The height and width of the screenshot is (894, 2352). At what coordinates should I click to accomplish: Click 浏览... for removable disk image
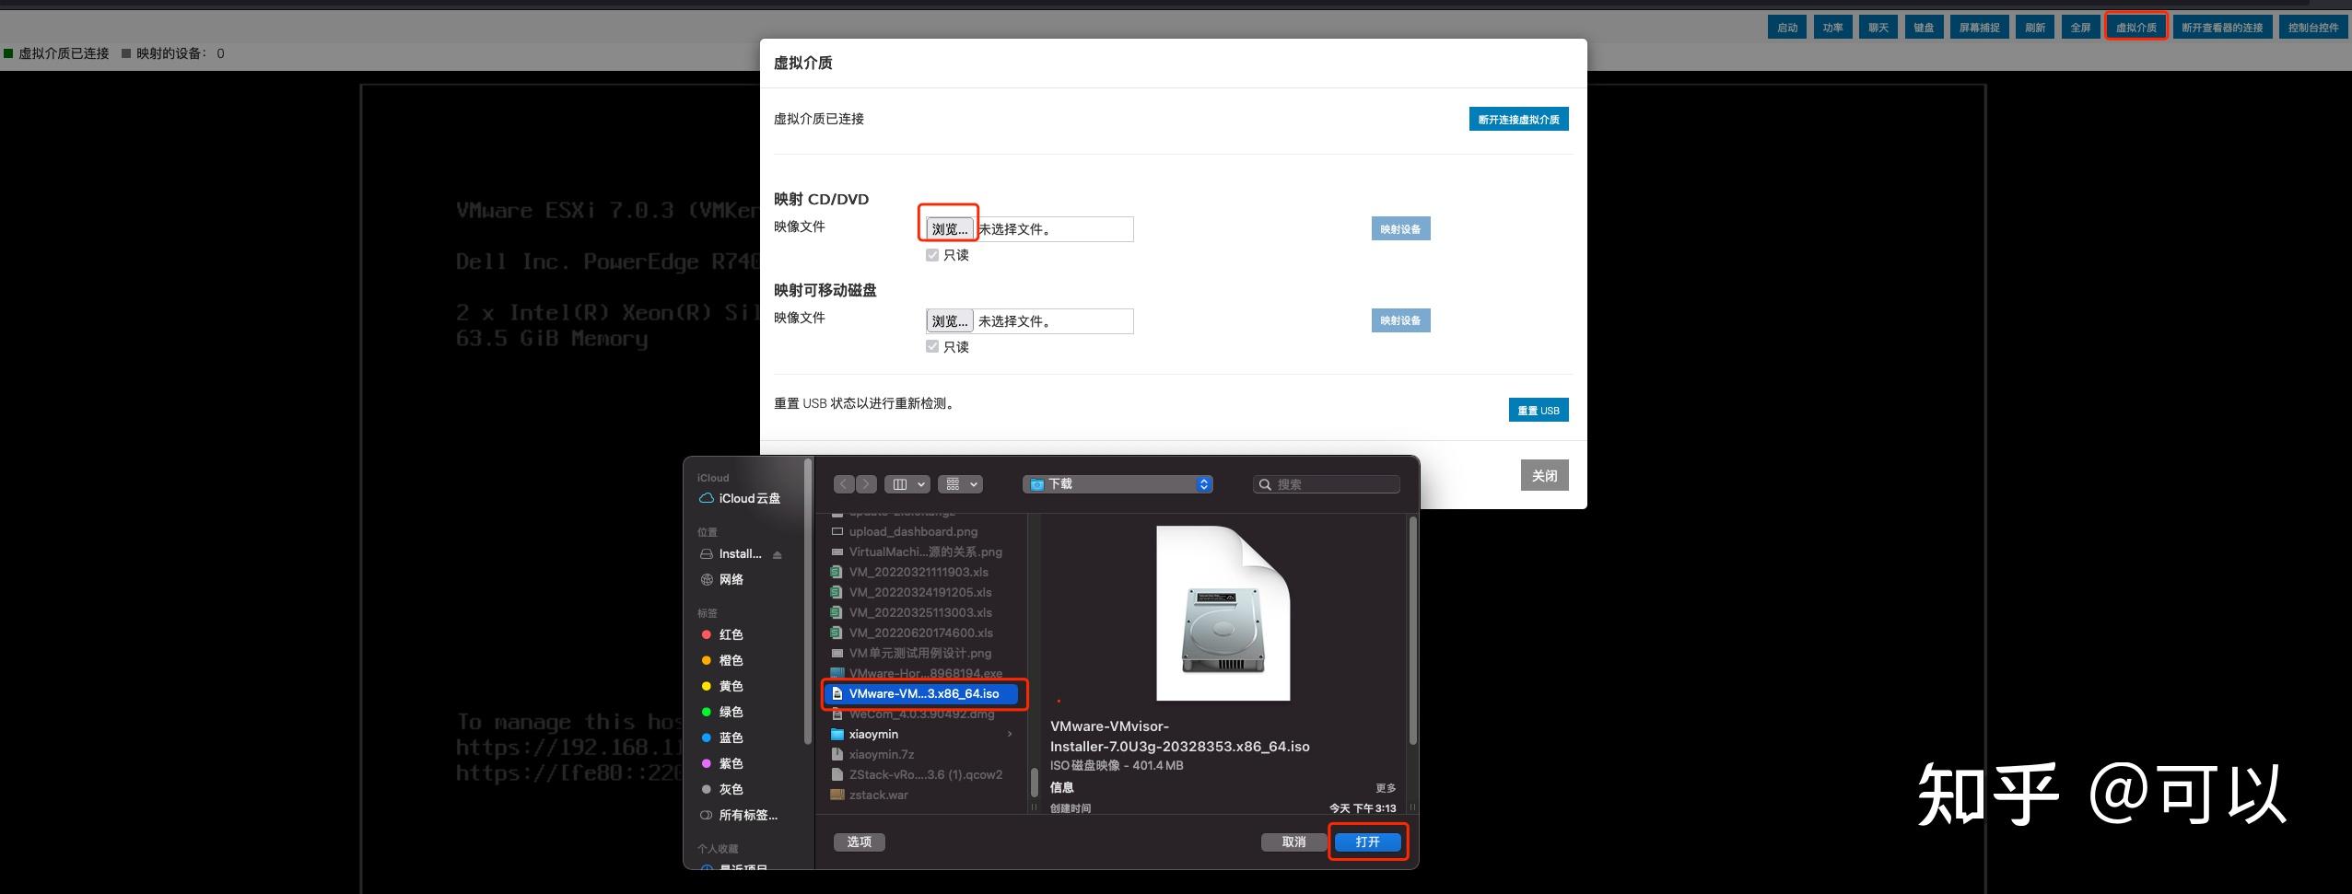click(x=950, y=321)
